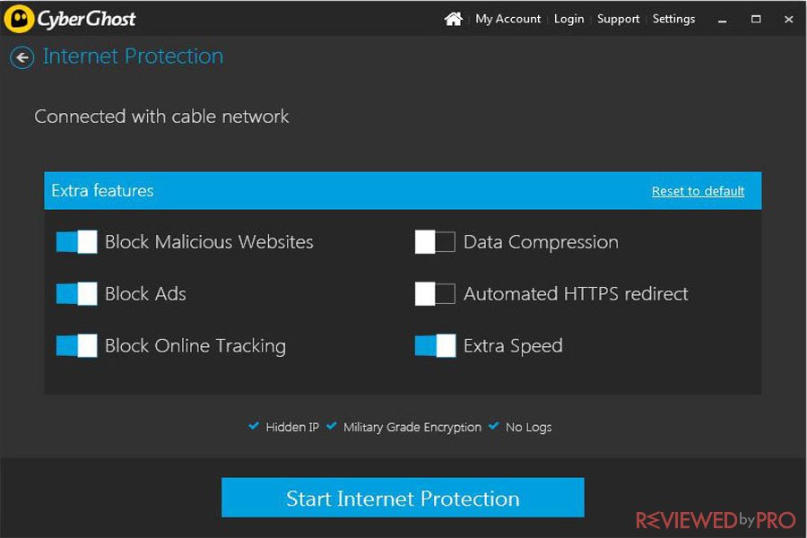
Task: Open My Account menu item
Action: [508, 19]
